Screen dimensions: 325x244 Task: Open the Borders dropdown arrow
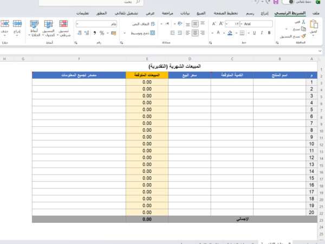tap(236, 33)
